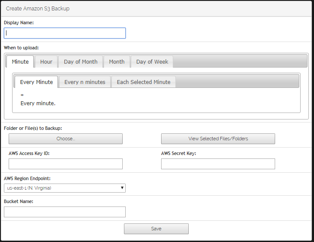Focus the AWS Access Key ID field
The width and height of the screenshot is (314, 242).
click(x=66, y=164)
